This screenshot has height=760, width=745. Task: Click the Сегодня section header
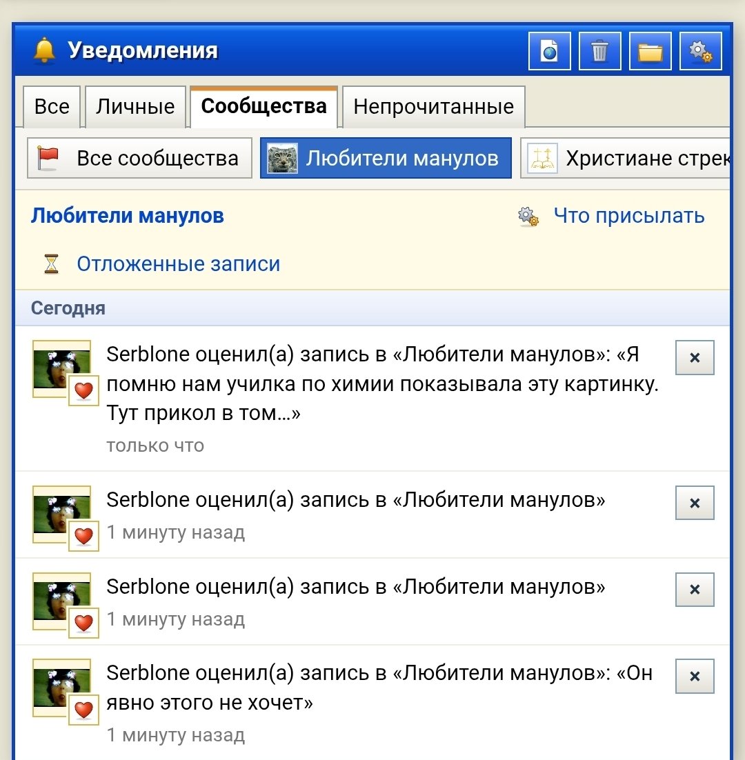coord(372,308)
